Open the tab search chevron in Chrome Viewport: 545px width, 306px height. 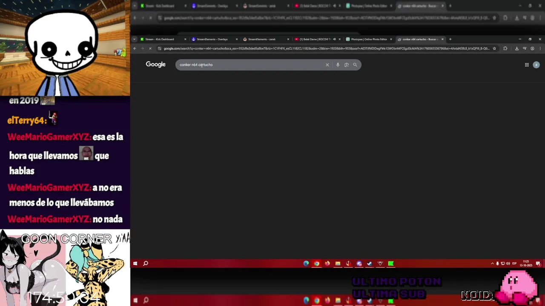134,39
